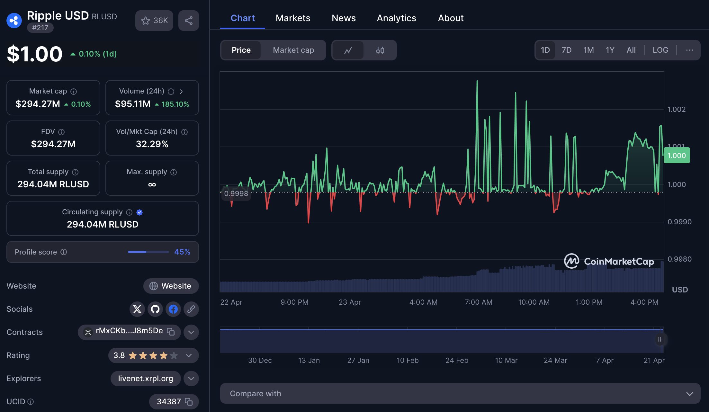Click the 1.000 current price marker
709x412 pixels.
677,156
